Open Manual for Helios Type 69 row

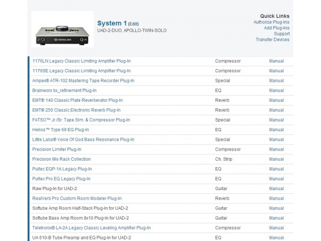tap(277, 130)
